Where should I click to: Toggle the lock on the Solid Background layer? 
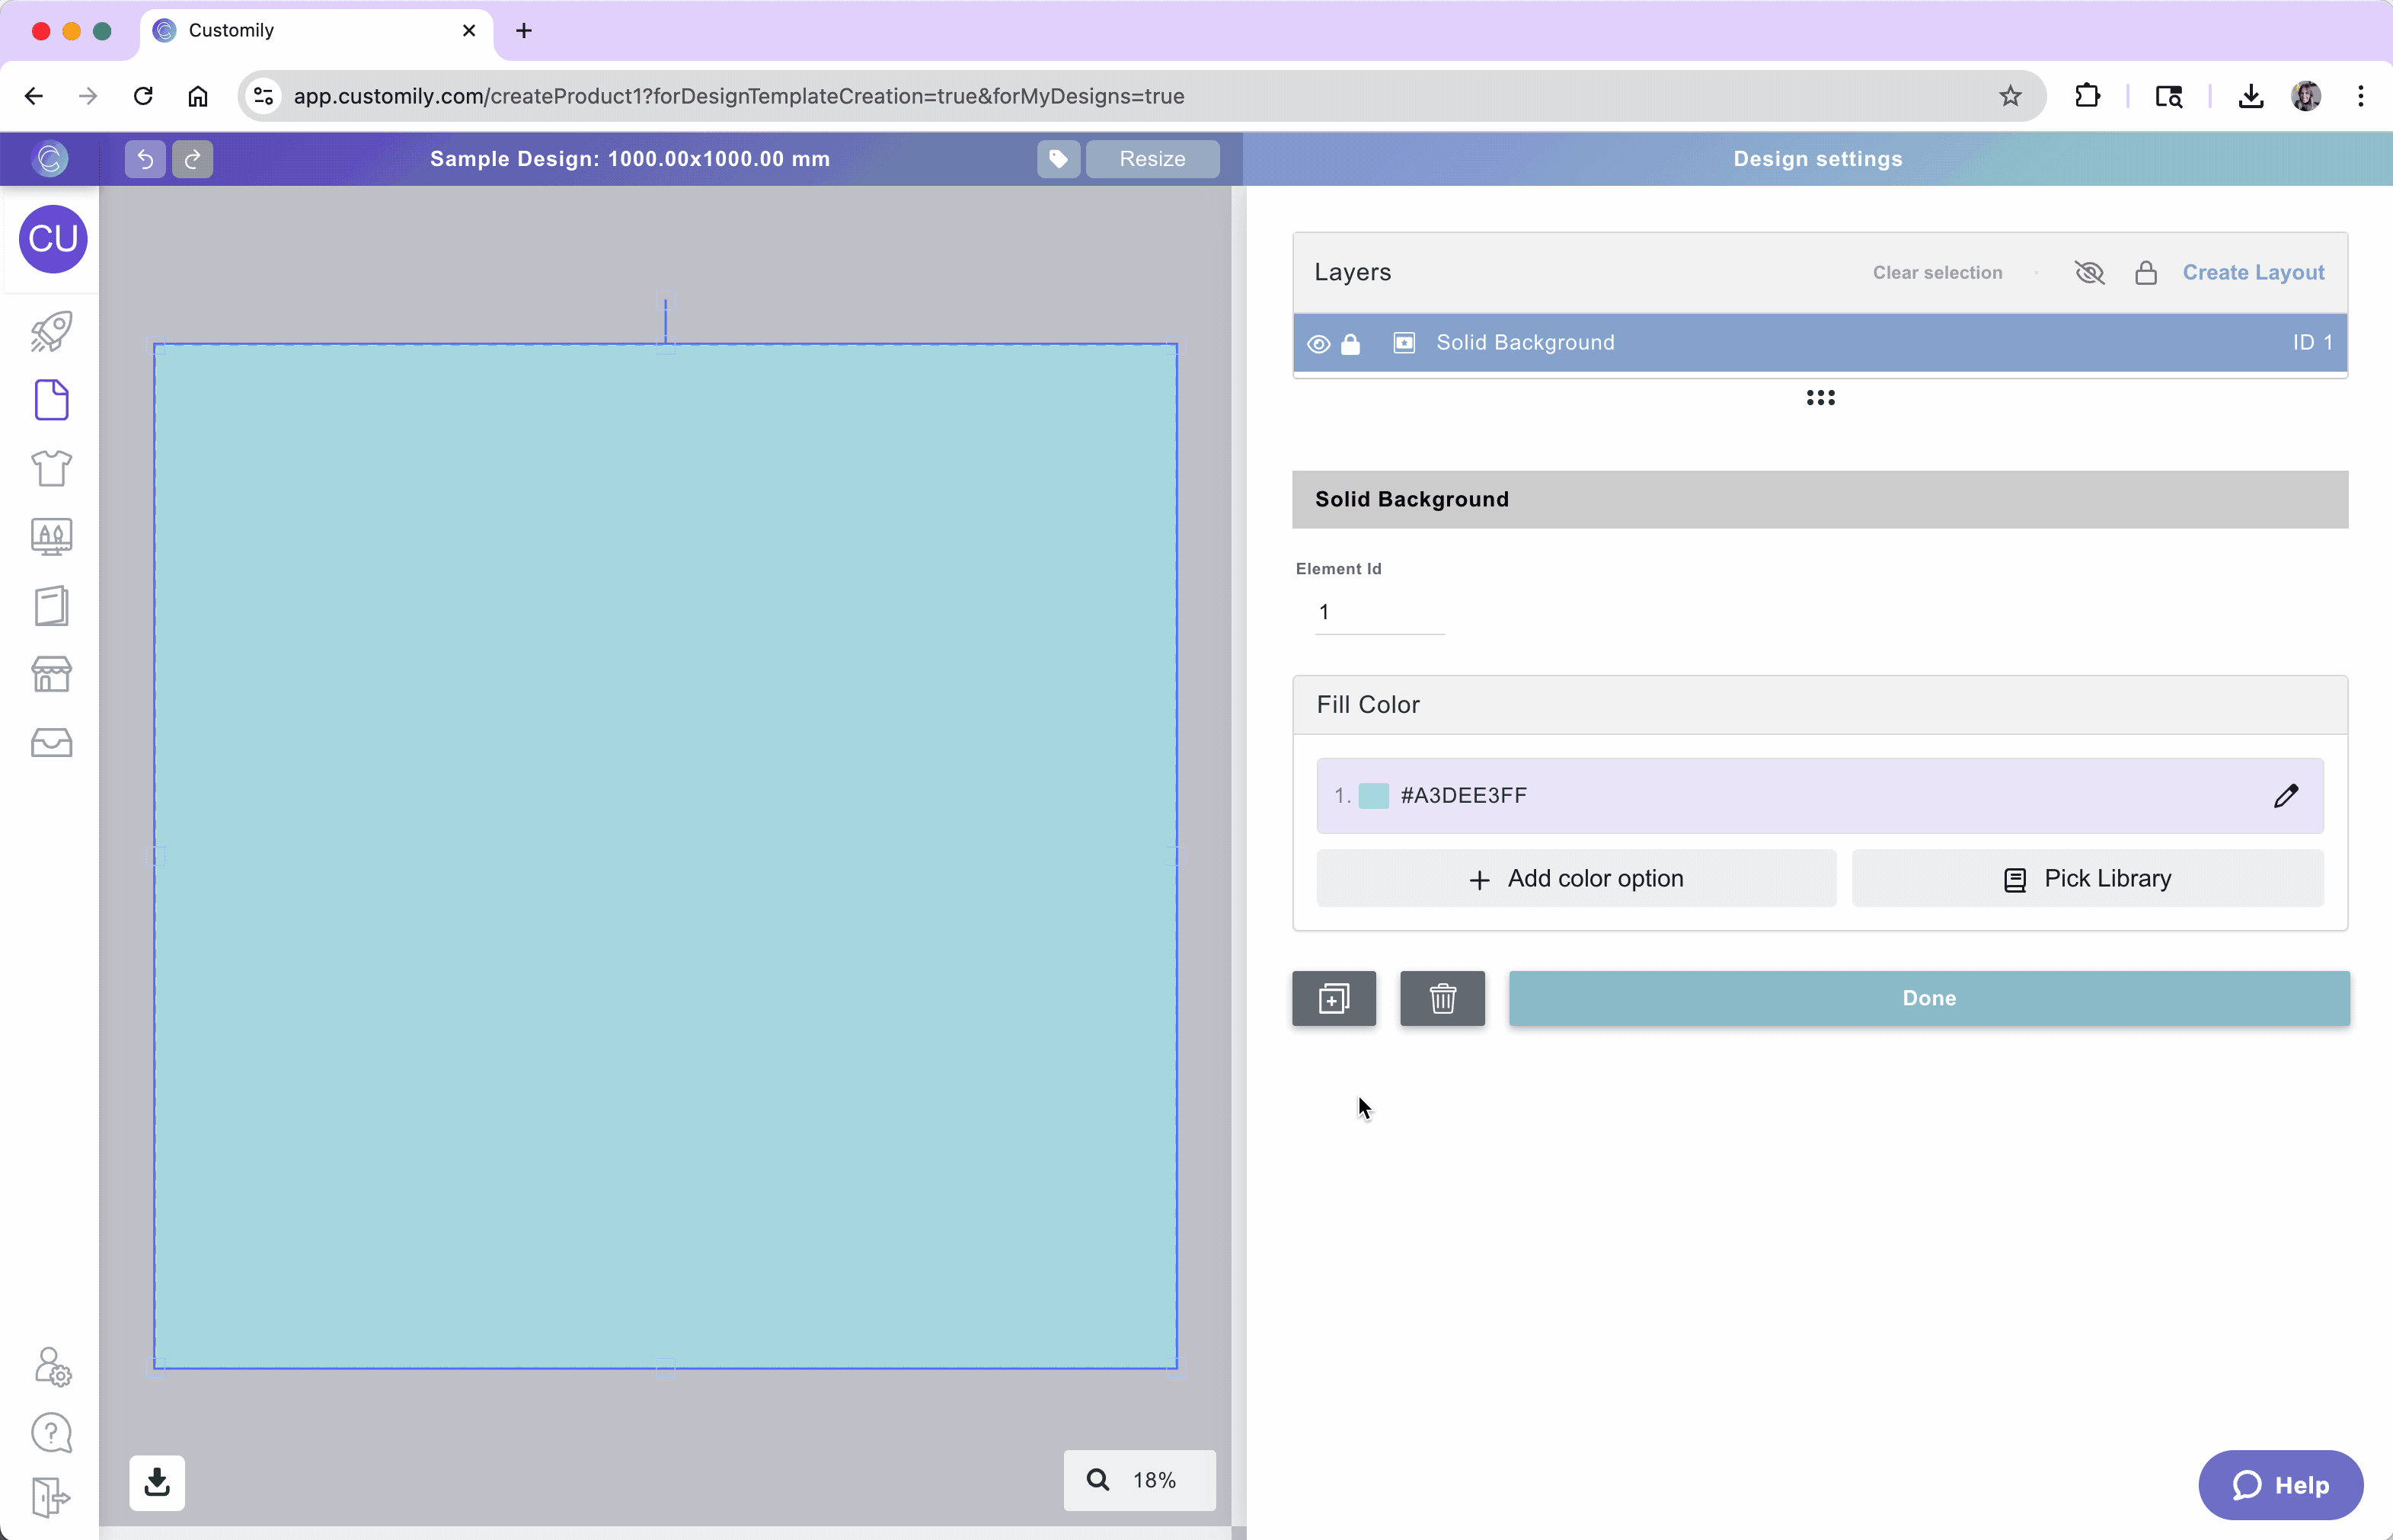click(1351, 343)
